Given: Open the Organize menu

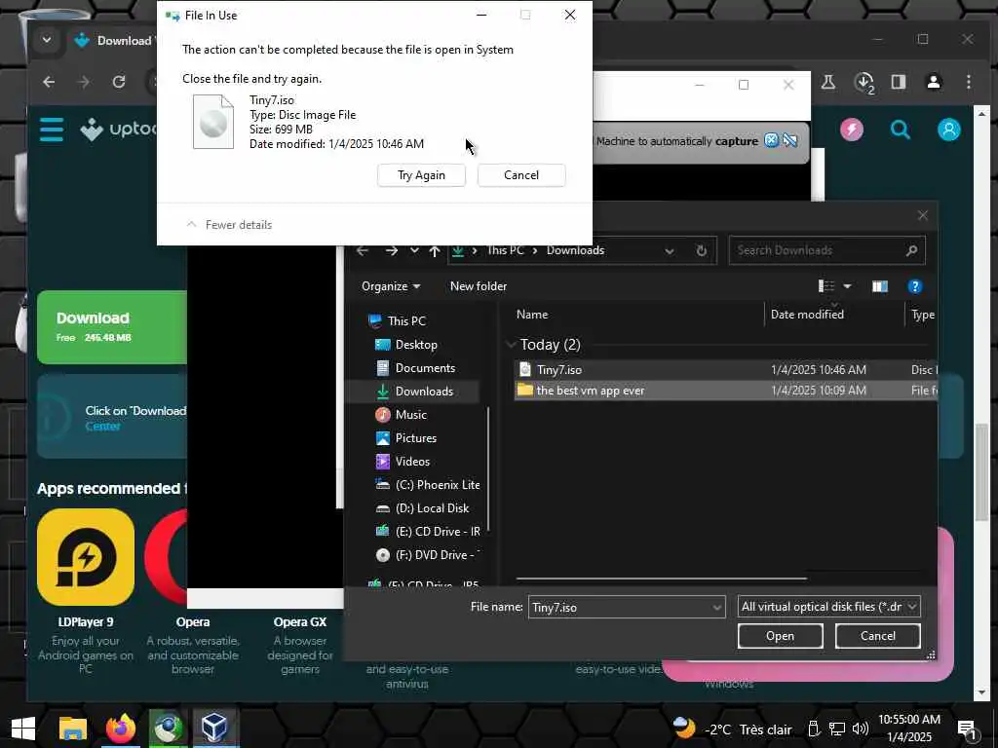Looking at the screenshot, I should tap(391, 286).
